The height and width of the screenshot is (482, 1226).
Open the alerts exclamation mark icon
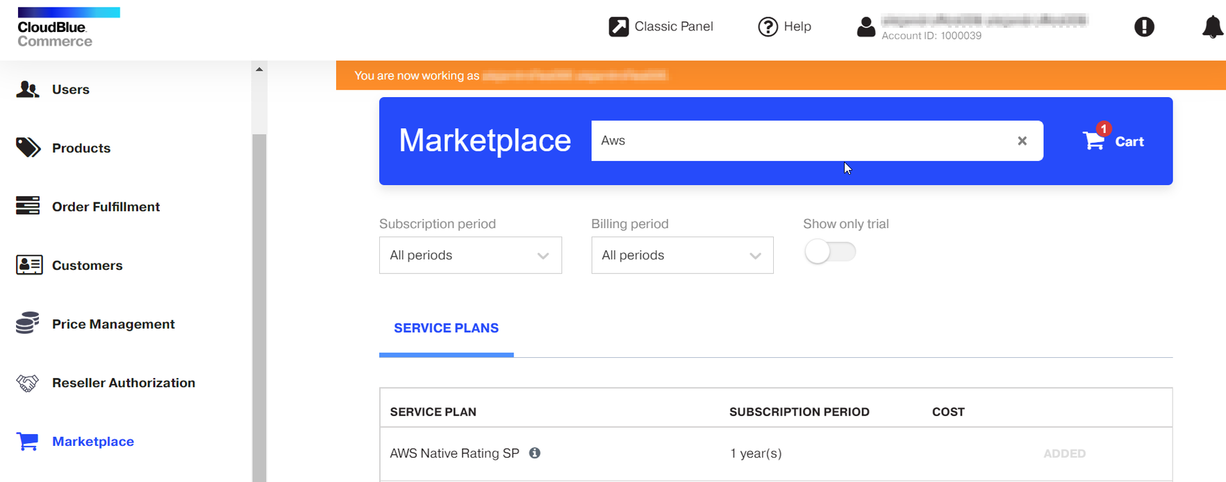1144,27
